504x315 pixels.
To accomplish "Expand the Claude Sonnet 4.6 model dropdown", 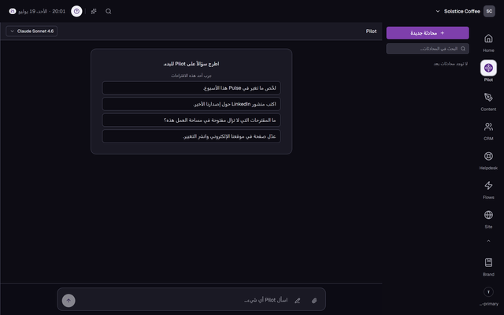I will click(31, 31).
